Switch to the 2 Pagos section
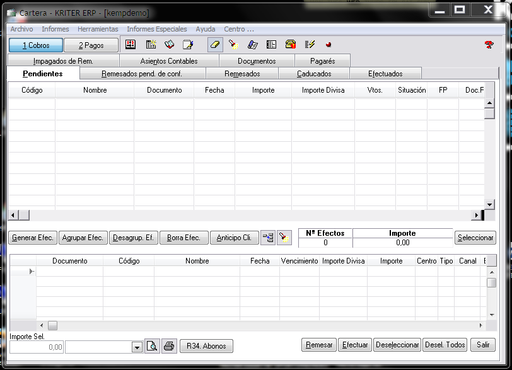Viewport: 512px width, 370px height. (x=91, y=45)
